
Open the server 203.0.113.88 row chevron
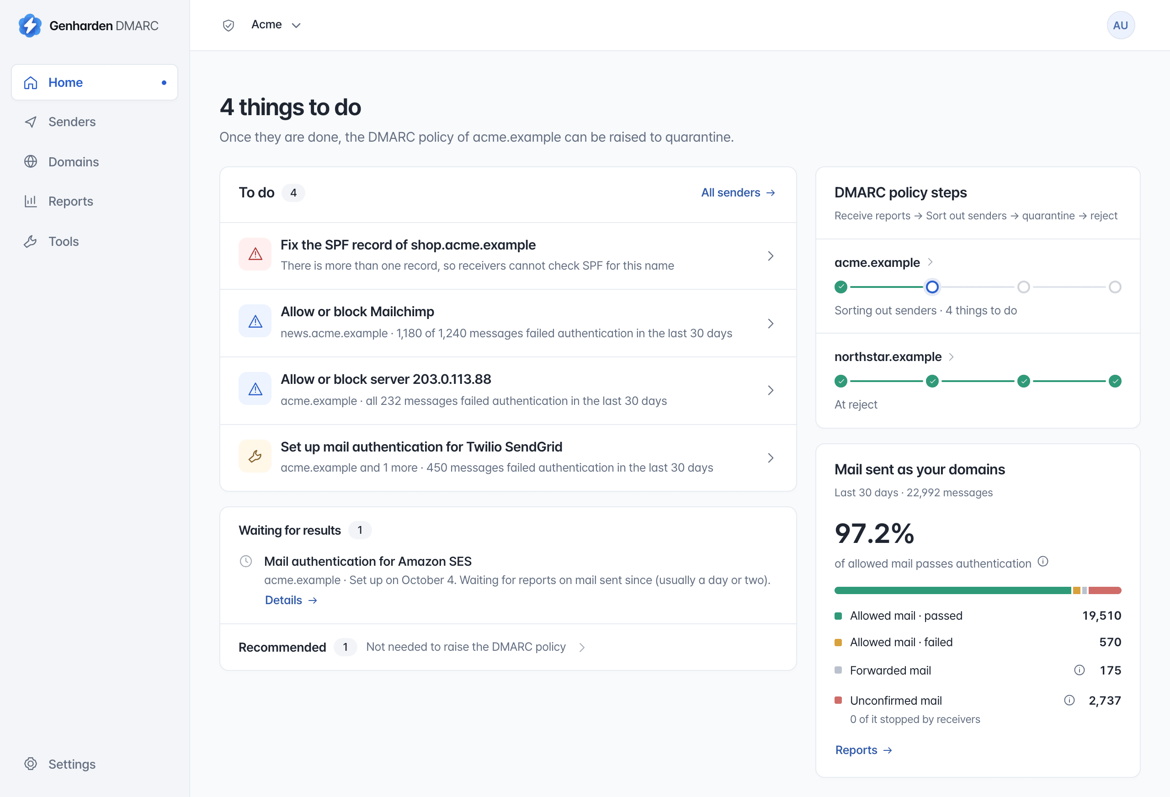point(770,390)
